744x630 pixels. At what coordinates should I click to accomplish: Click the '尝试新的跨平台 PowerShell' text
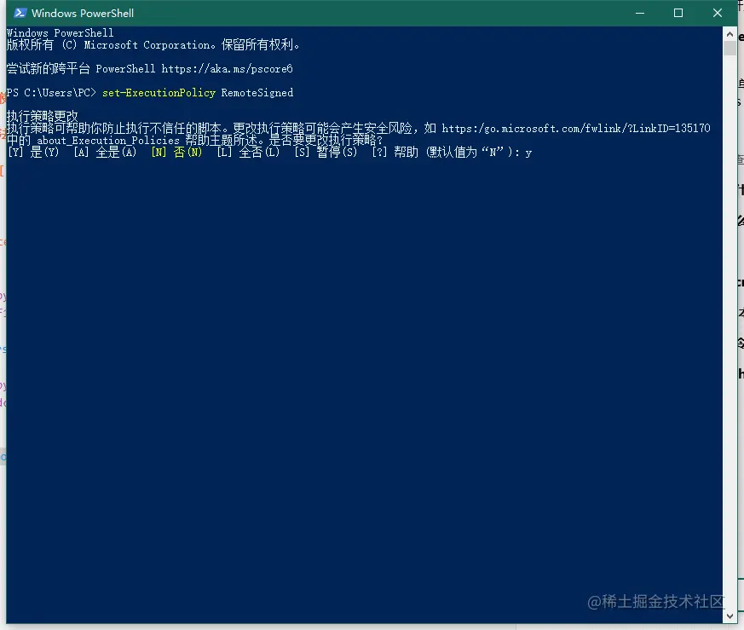click(x=81, y=69)
